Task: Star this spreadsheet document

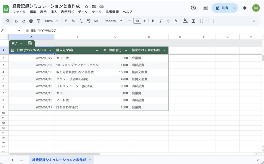Action: [x=86, y=6]
